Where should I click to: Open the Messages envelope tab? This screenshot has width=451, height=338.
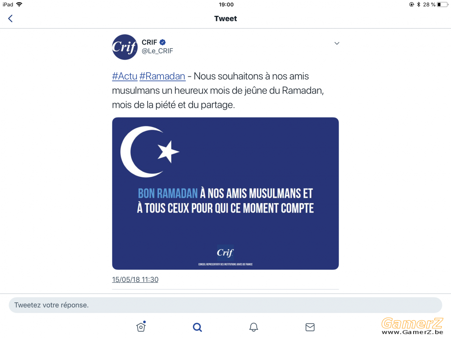[310, 327]
